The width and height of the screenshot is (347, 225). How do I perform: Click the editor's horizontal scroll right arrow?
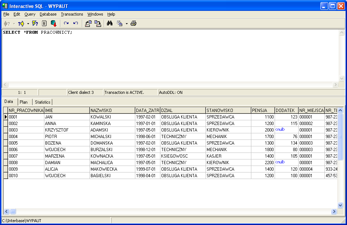coord(335,85)
